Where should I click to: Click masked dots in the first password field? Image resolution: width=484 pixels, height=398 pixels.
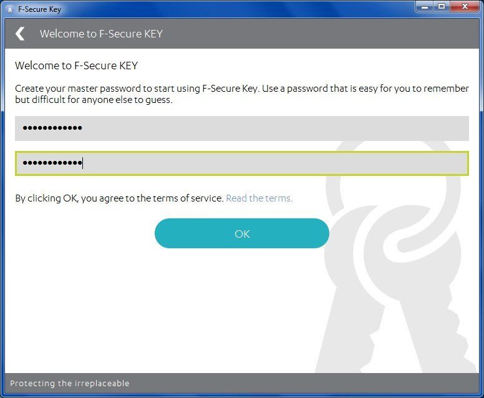point(52,128)
